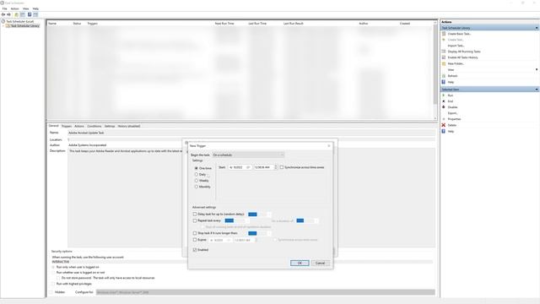Click Cancel in the New Trigger dialog
The image size is (540, 304).
tap(321, 263)
